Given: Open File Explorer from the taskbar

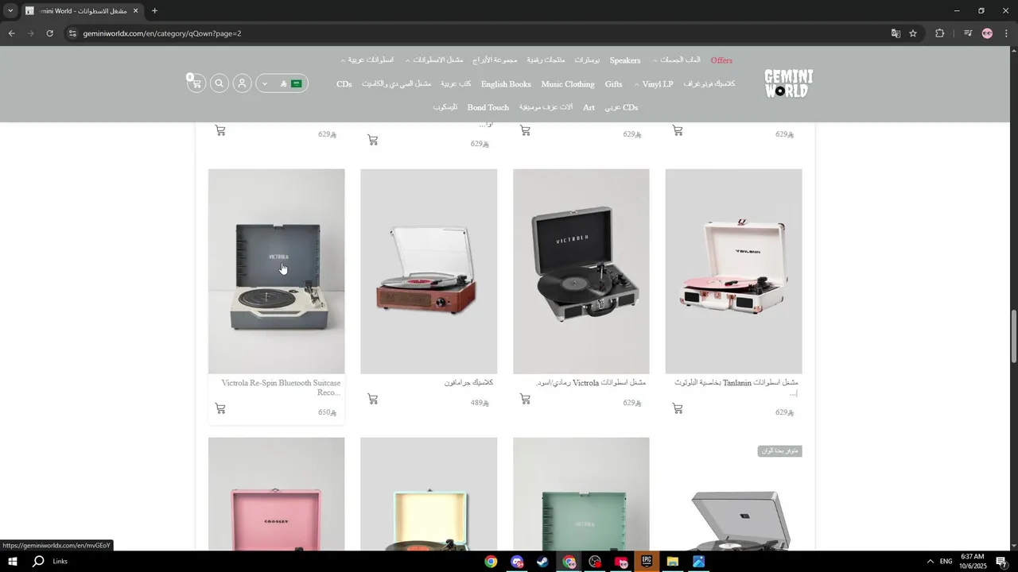Looking at the screenshot, I should (x=673, y=562).
